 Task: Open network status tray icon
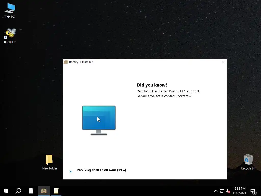tap(222, 191)
